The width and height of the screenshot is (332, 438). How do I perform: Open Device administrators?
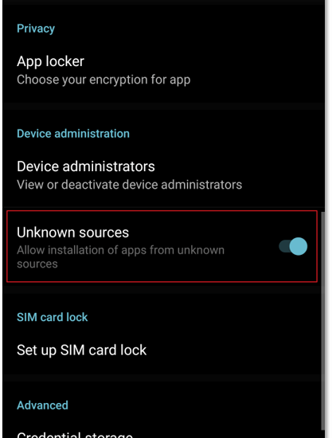point(162,175)
